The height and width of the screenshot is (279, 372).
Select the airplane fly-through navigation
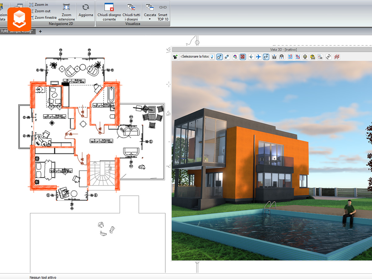click(x=259, y=57)
